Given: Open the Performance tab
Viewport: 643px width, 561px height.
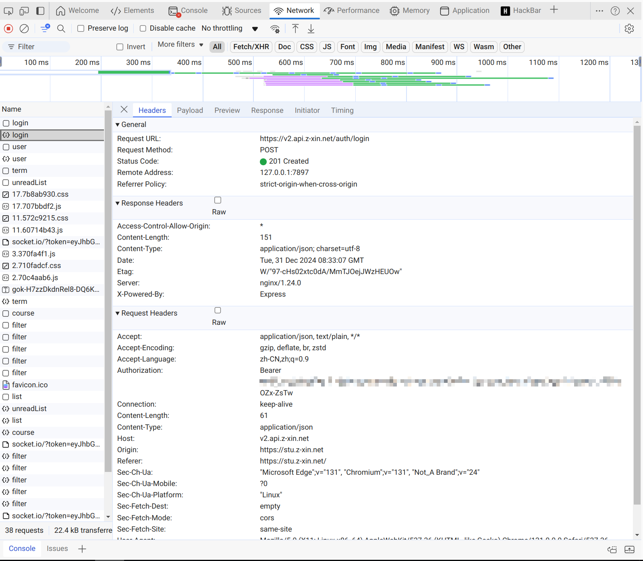Looking at the screenshot, I should pos(352,10).
